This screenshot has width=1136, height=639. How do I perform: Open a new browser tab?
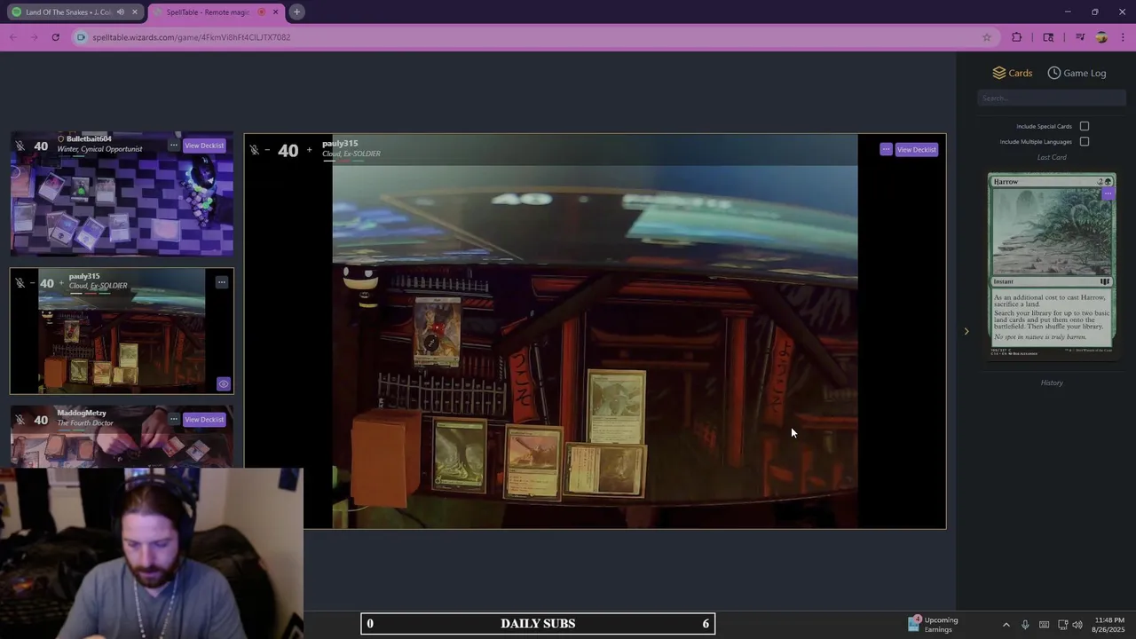[297, 12]
